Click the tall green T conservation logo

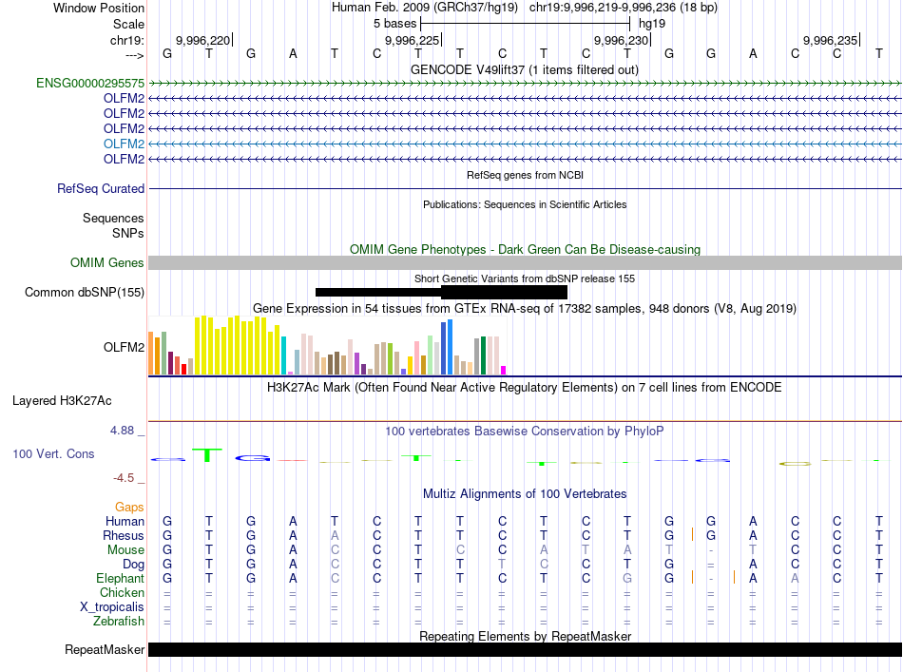click(207, 455)
